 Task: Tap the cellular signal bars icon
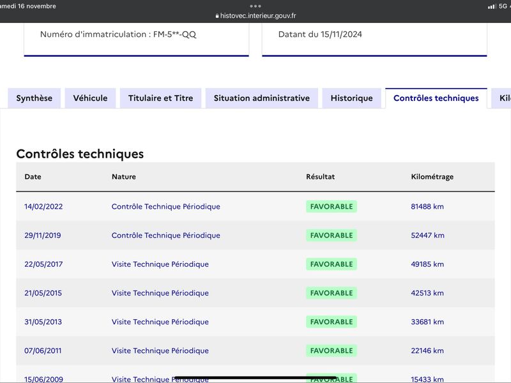(x=491, y=6)
